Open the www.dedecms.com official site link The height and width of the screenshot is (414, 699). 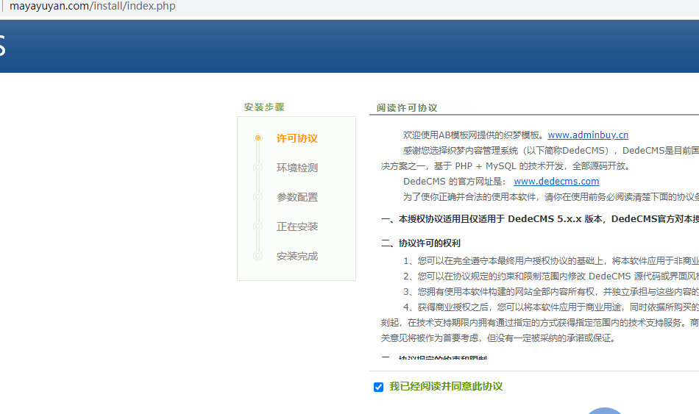[556, 181]
